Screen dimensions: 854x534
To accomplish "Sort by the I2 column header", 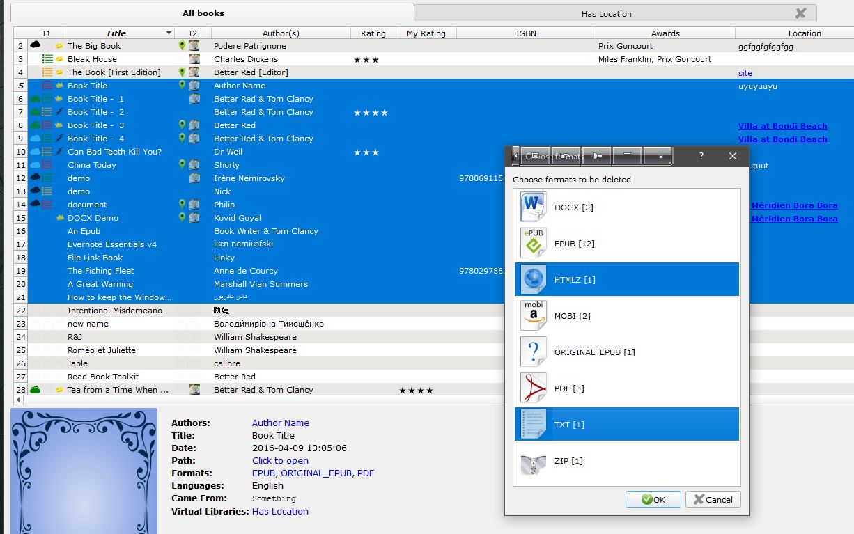I will 193,33.
